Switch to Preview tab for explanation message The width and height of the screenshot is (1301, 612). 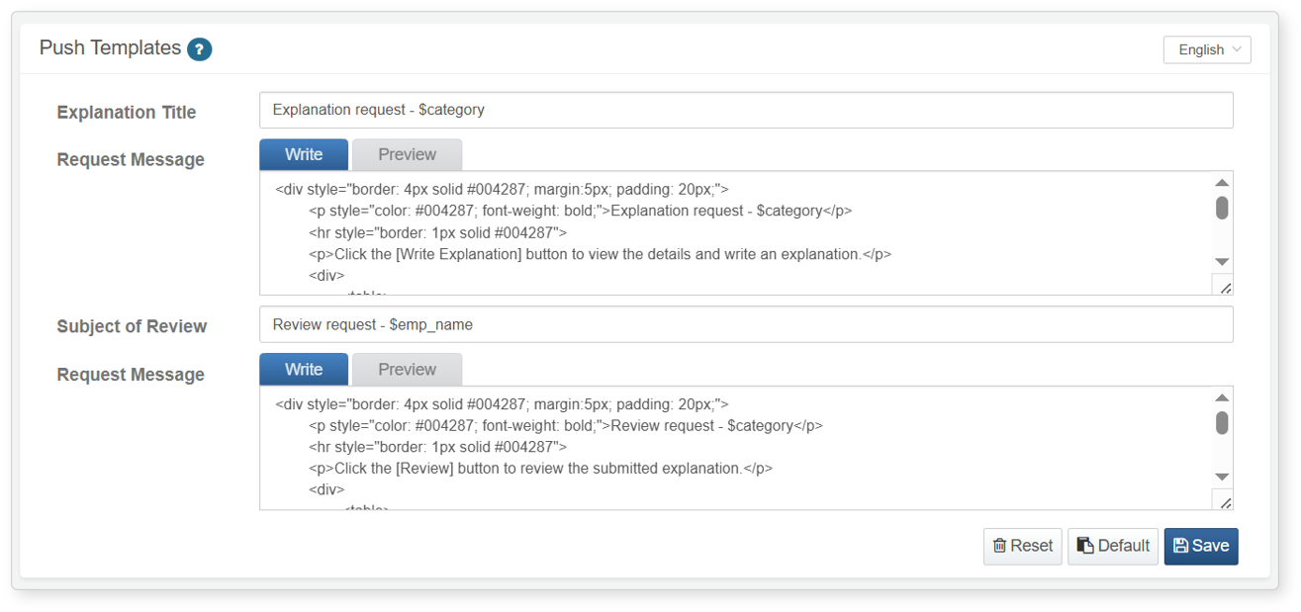[407, 154]
